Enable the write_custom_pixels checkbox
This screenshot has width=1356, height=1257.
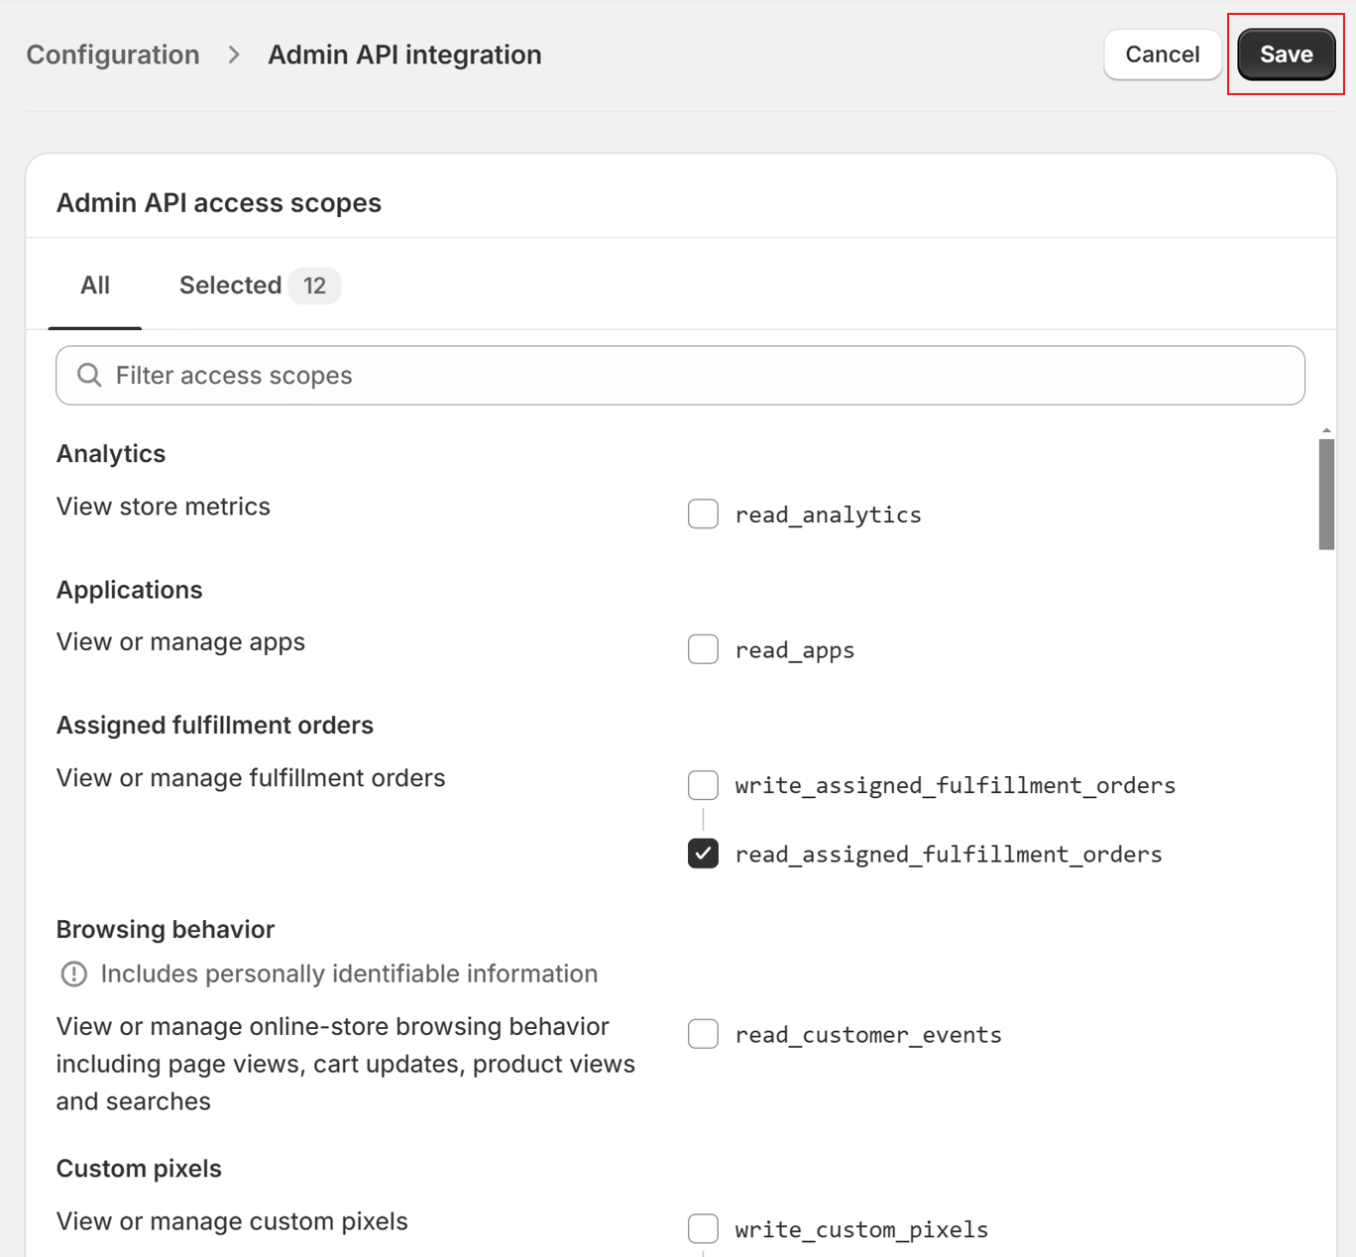pyautogui.click(x=703, y=1228)
